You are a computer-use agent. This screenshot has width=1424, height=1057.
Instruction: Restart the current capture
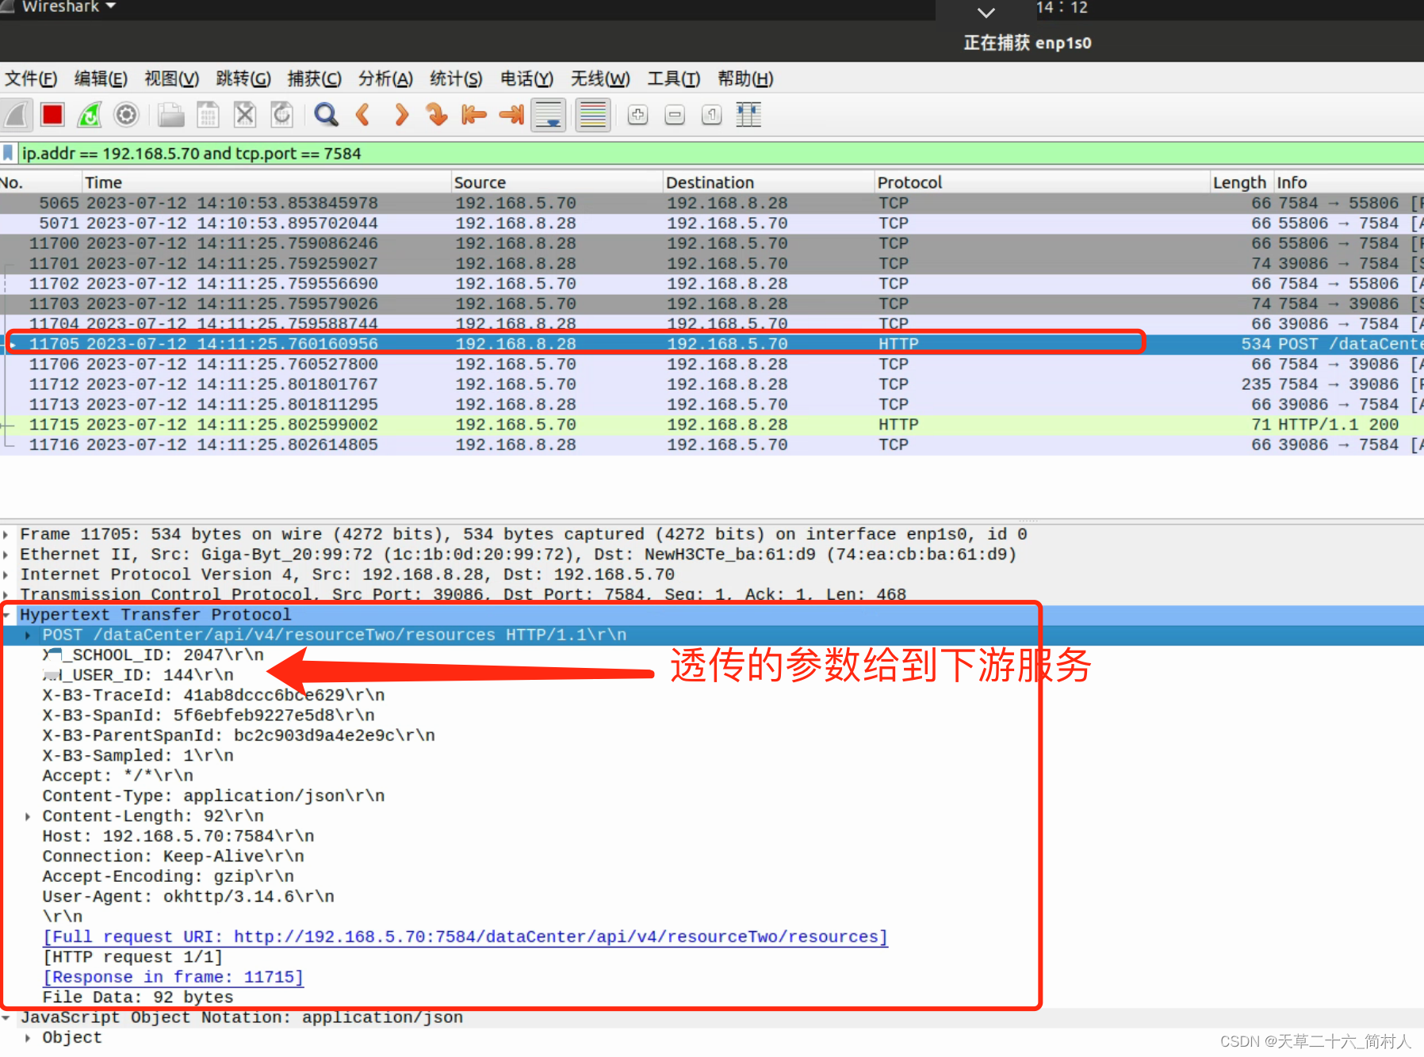tap(89, 115)
